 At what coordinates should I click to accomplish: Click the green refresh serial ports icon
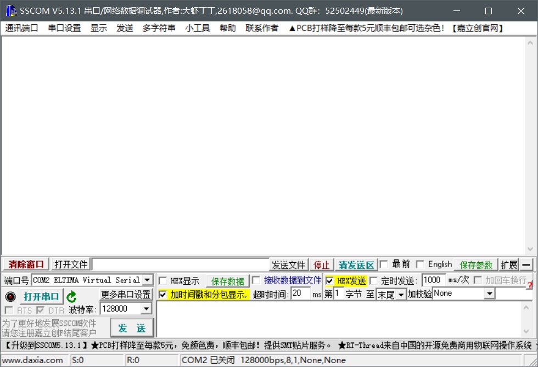pos(71,296)
